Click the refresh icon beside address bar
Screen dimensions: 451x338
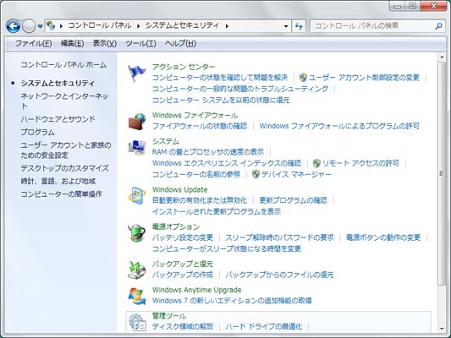click(x=299, y=26)
